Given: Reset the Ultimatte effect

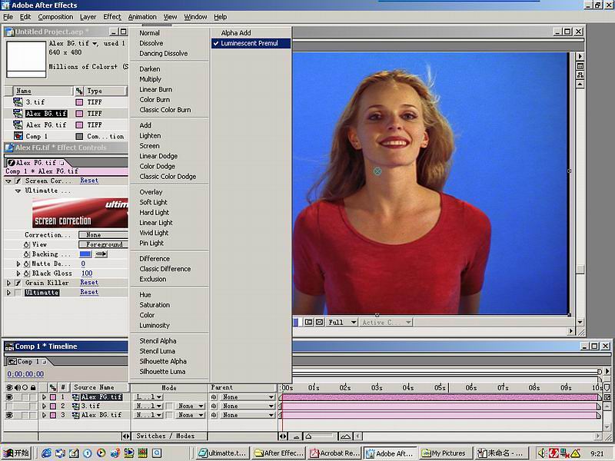Looking at the screenshot, I should (x=89, y=292).
